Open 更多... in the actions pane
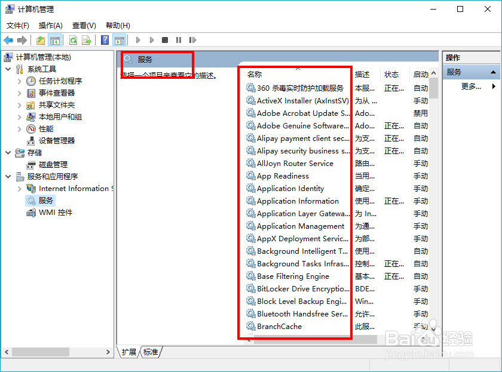The height and width of the screenshot is (372, 502). 471,87
